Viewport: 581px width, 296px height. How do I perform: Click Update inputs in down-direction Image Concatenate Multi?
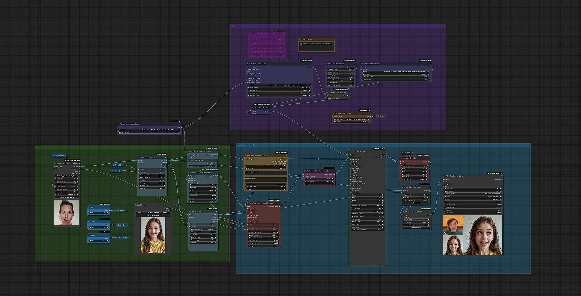pyautogui.click(x=415, y=203)
